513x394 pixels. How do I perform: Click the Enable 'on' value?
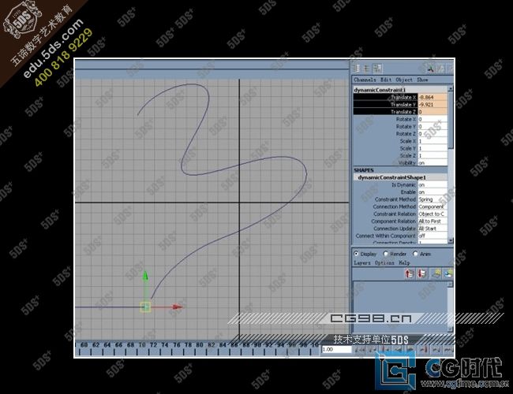[432, 192]
